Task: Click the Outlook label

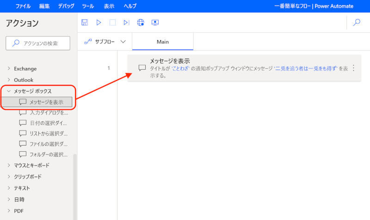Action: (x=24, y=80)
